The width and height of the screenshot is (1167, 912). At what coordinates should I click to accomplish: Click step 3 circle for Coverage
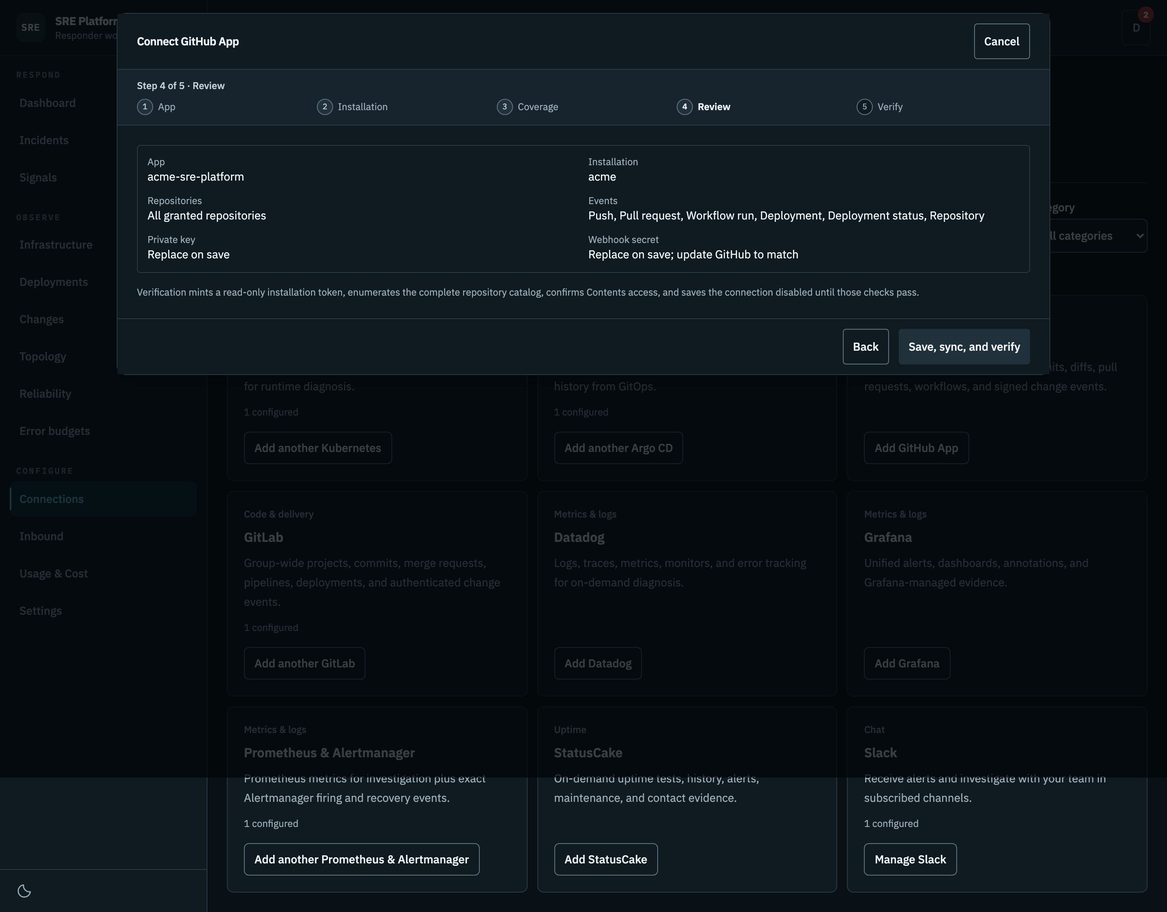coord(504,107)
